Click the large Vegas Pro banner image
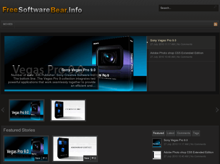This screenshot has width=220, height=164. 75,64
